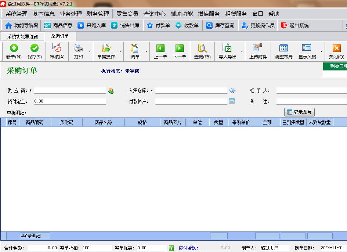This screenshot has height=252, width=347.
Task: Click the 采购单价 column header
Action: 241,122
